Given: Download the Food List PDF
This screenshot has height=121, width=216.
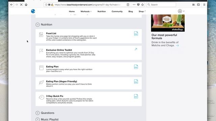Looking at the screenshot, I should coord(136,34).
